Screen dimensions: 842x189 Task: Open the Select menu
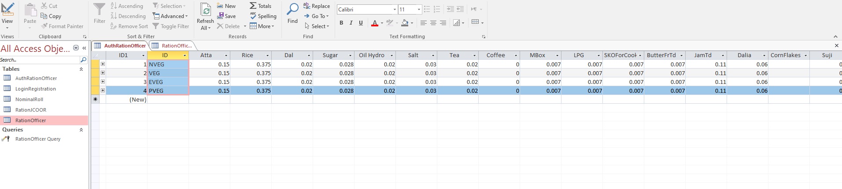tap(317, 26)
